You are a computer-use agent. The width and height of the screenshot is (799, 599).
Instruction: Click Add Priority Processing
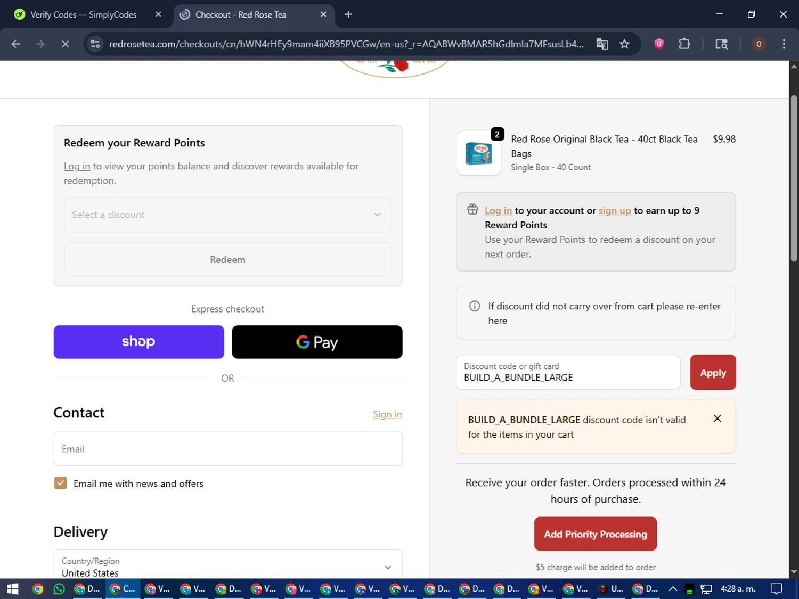click(x=596, y=534)
